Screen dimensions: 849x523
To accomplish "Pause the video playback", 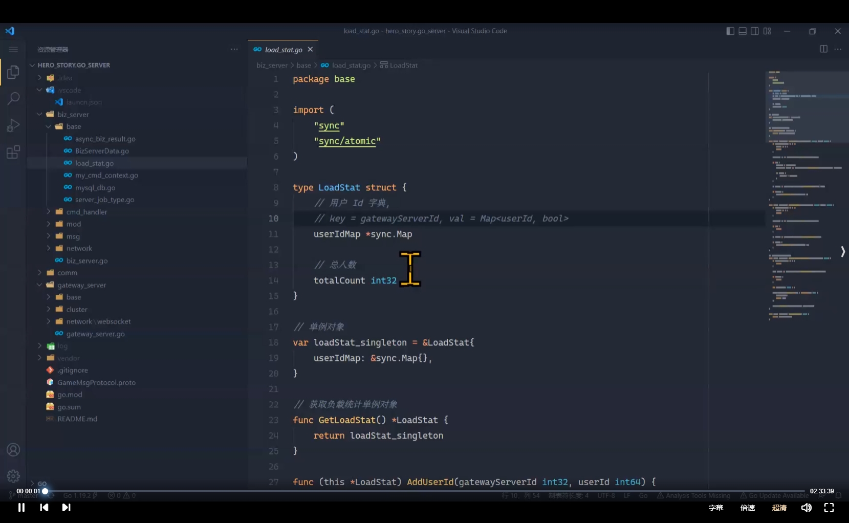I will click(21, 508).
